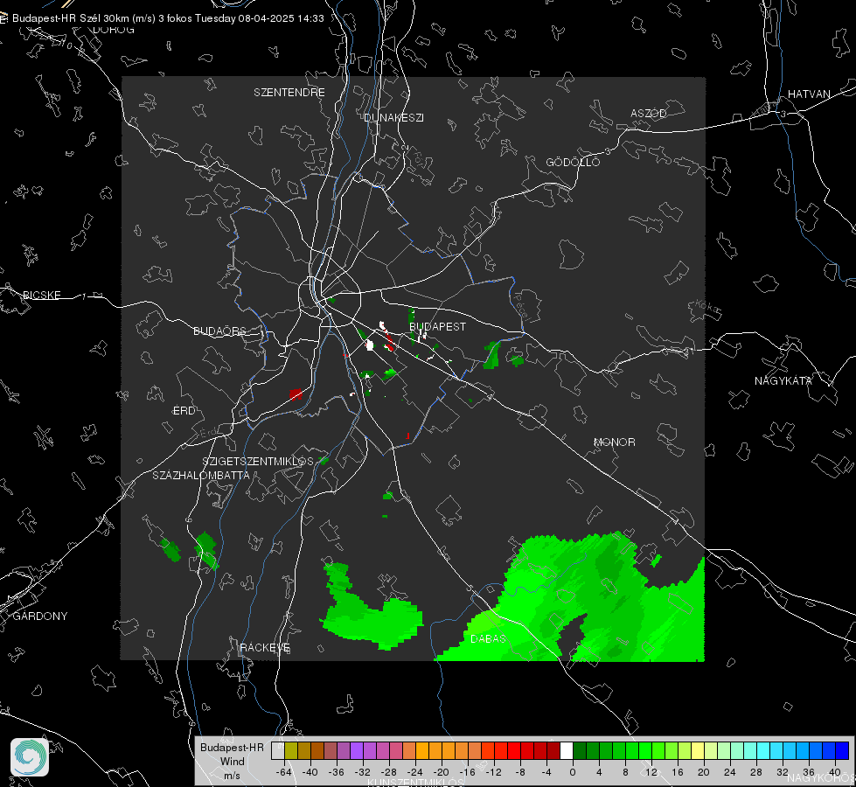Click the NAGYKÁTA label
This screenshot has width=856, height=787.
(783, 380)
